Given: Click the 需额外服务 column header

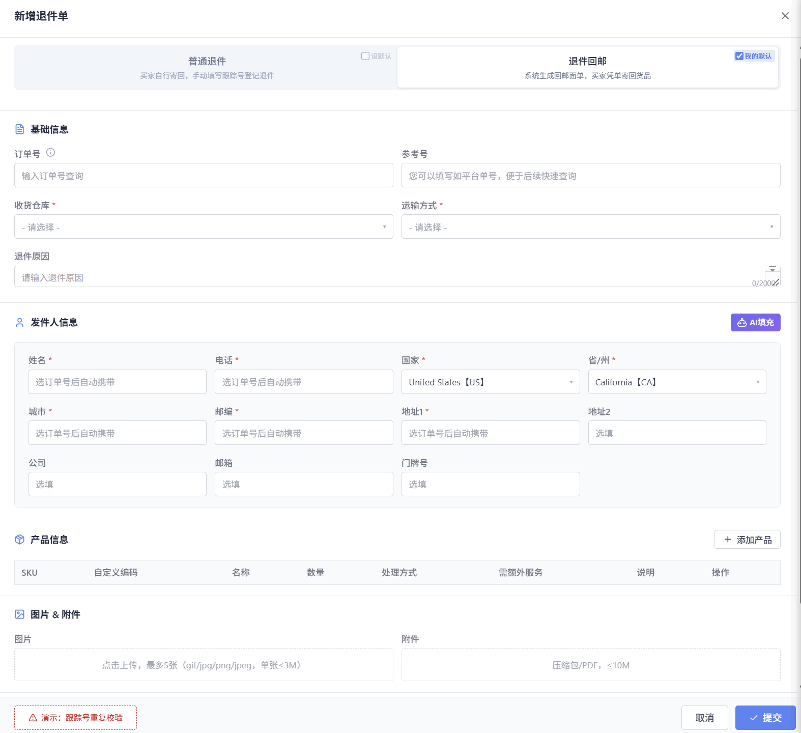Looking at the screenshot, I should pyautogui.click(x=521, y=573).
